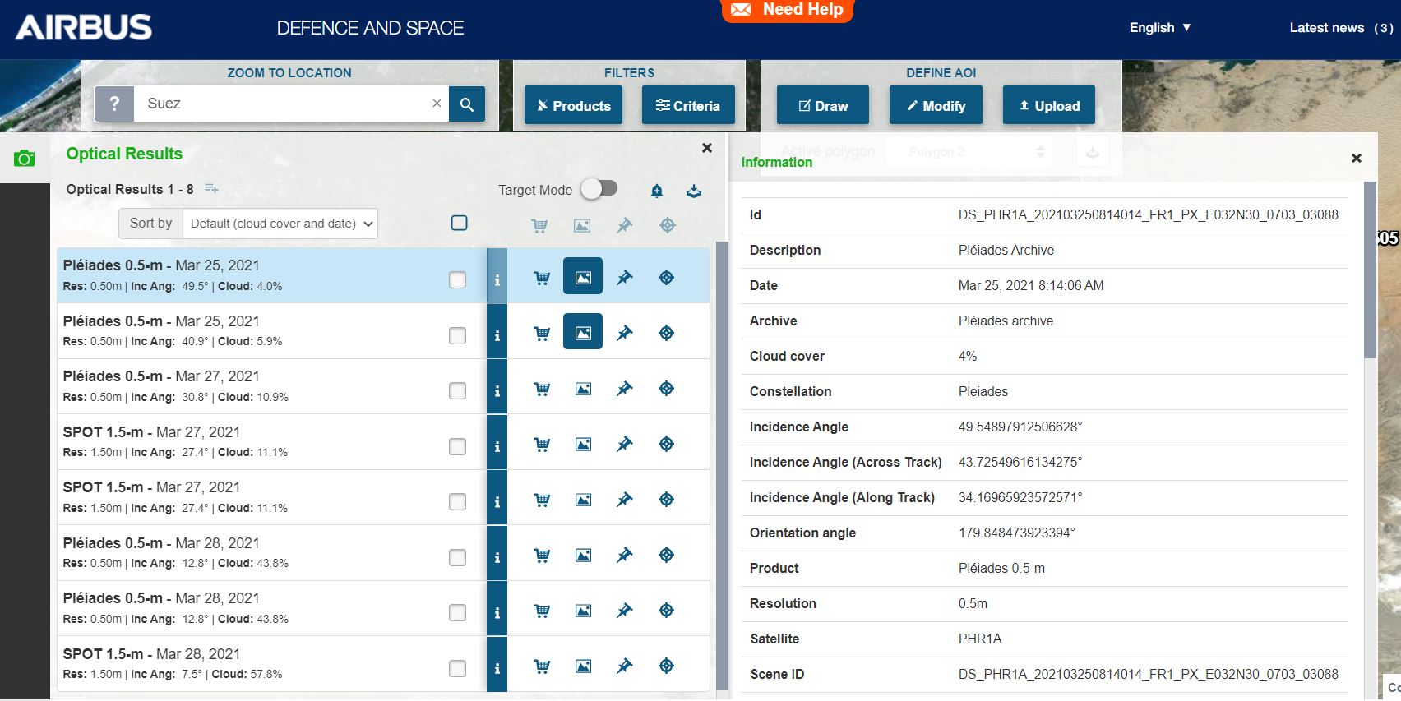
Task: Check the select-all results checkbox
Action: tap(460, 223)
